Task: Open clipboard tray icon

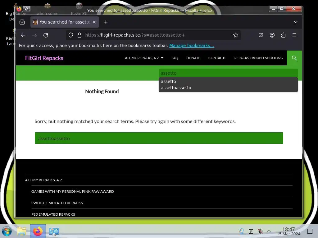Action: click(251, 231)
